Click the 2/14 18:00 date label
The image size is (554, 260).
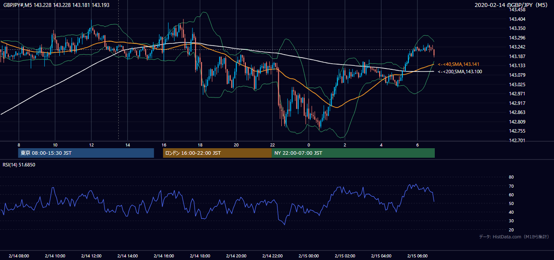coord(200,256)
